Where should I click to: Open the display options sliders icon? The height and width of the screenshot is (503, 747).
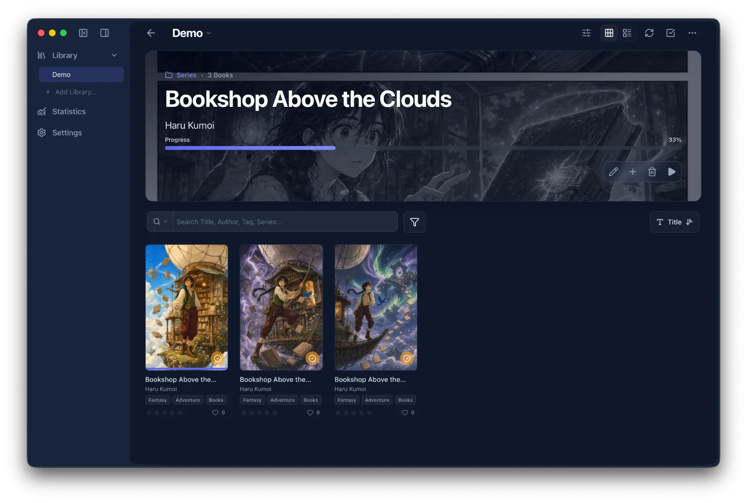[586, 33]
